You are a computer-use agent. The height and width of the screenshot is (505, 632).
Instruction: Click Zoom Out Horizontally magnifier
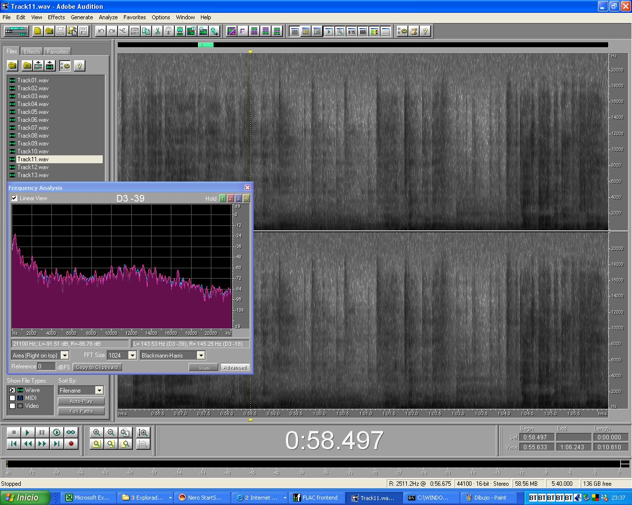tap(111, 433)
